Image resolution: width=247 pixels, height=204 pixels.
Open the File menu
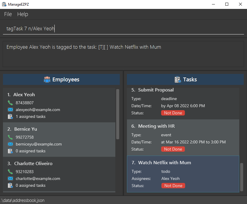8,14
